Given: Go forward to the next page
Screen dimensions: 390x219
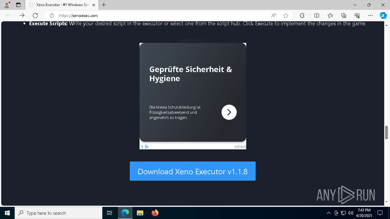Looking at the screenshot, I should click(x=22, y=16).
